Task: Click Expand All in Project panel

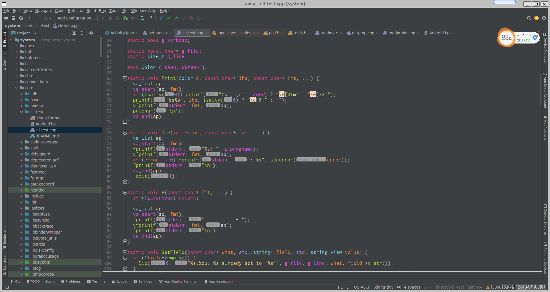Action: click(x=74, y=33)
